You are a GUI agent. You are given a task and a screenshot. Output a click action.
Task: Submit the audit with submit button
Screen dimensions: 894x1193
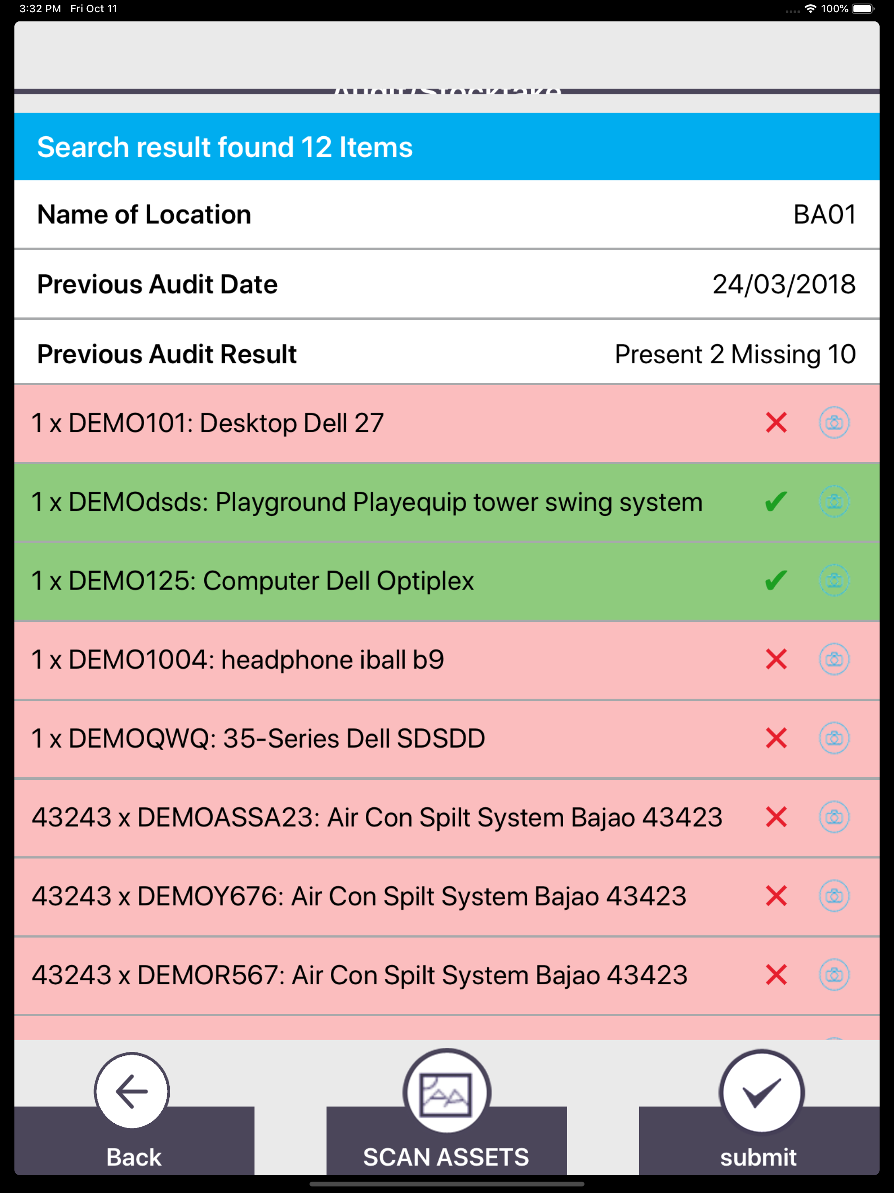(x=759, y=1140)
